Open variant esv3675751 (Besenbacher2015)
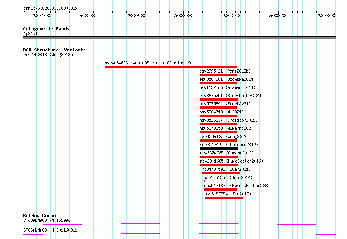 232,96
